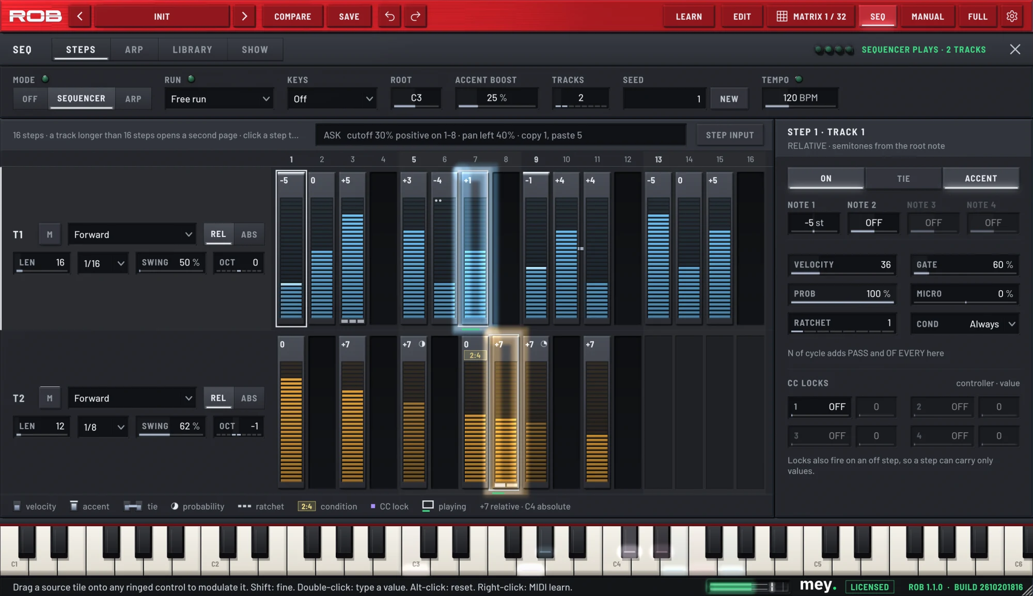Mute track T2
1033x596 pixels.
coord(50,398)
